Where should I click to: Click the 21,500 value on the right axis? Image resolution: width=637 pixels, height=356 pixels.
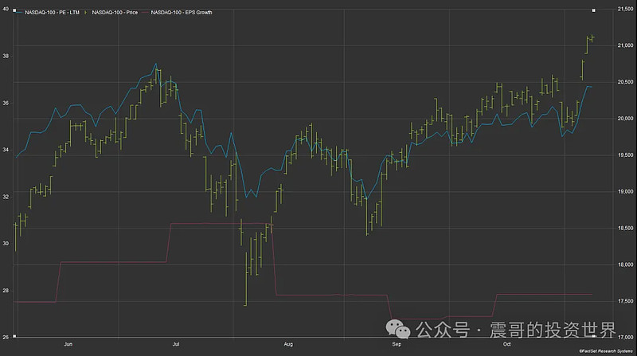coord(625,9)
